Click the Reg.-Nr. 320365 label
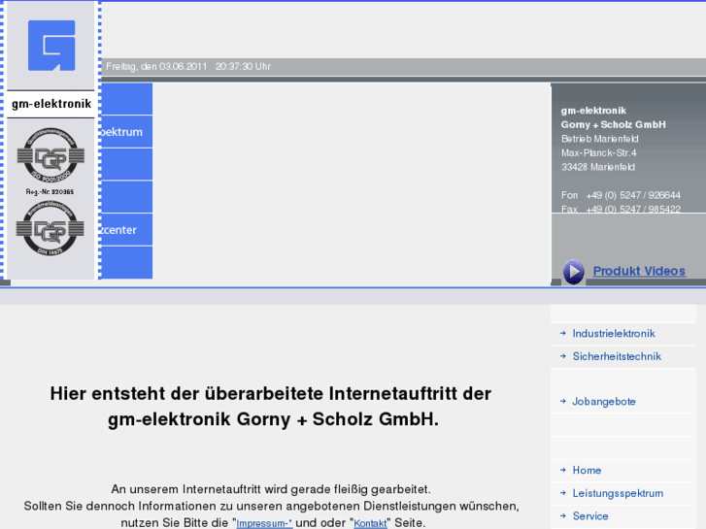This screenshot has height=529, width=706. tap(50, 192)
